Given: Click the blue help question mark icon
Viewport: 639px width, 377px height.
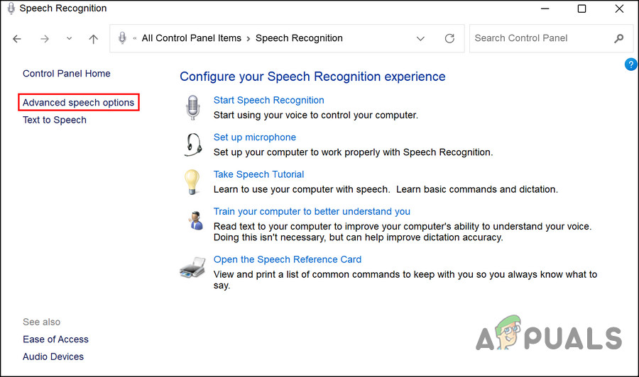Looking at the screenshot, I should [x=630, y=64].
